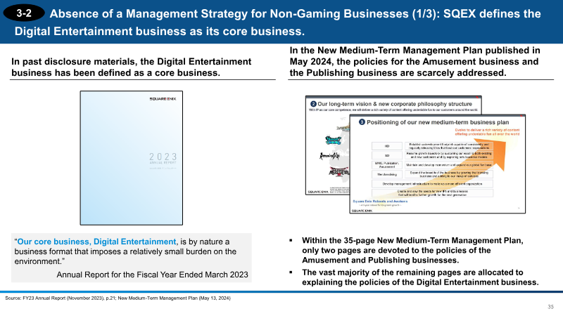Screen dimensions: 563x316
Task: Click the 'HD' box in positioning slide
Action: pos(386,146)
